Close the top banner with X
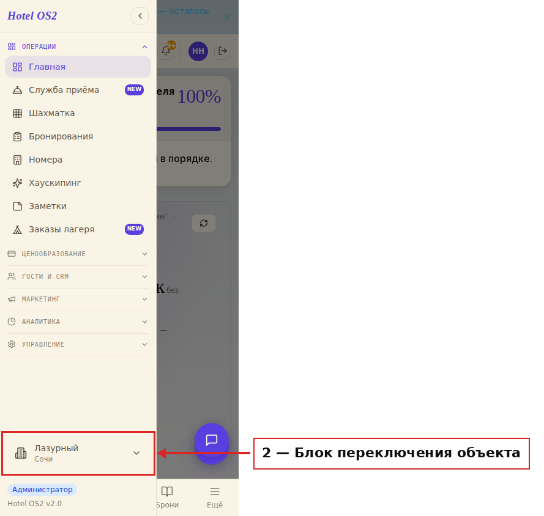 (227, 17)
